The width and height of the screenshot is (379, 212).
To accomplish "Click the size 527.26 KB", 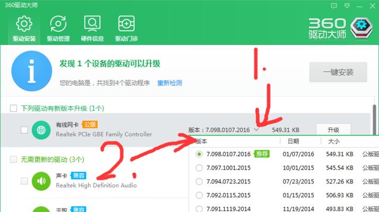I will click(340, 182).
